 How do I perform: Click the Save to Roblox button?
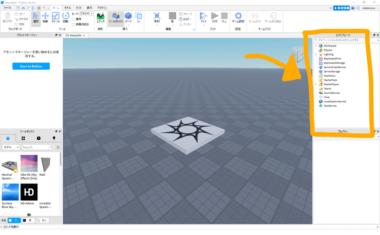pyautogui.click(x=31, y=66)
